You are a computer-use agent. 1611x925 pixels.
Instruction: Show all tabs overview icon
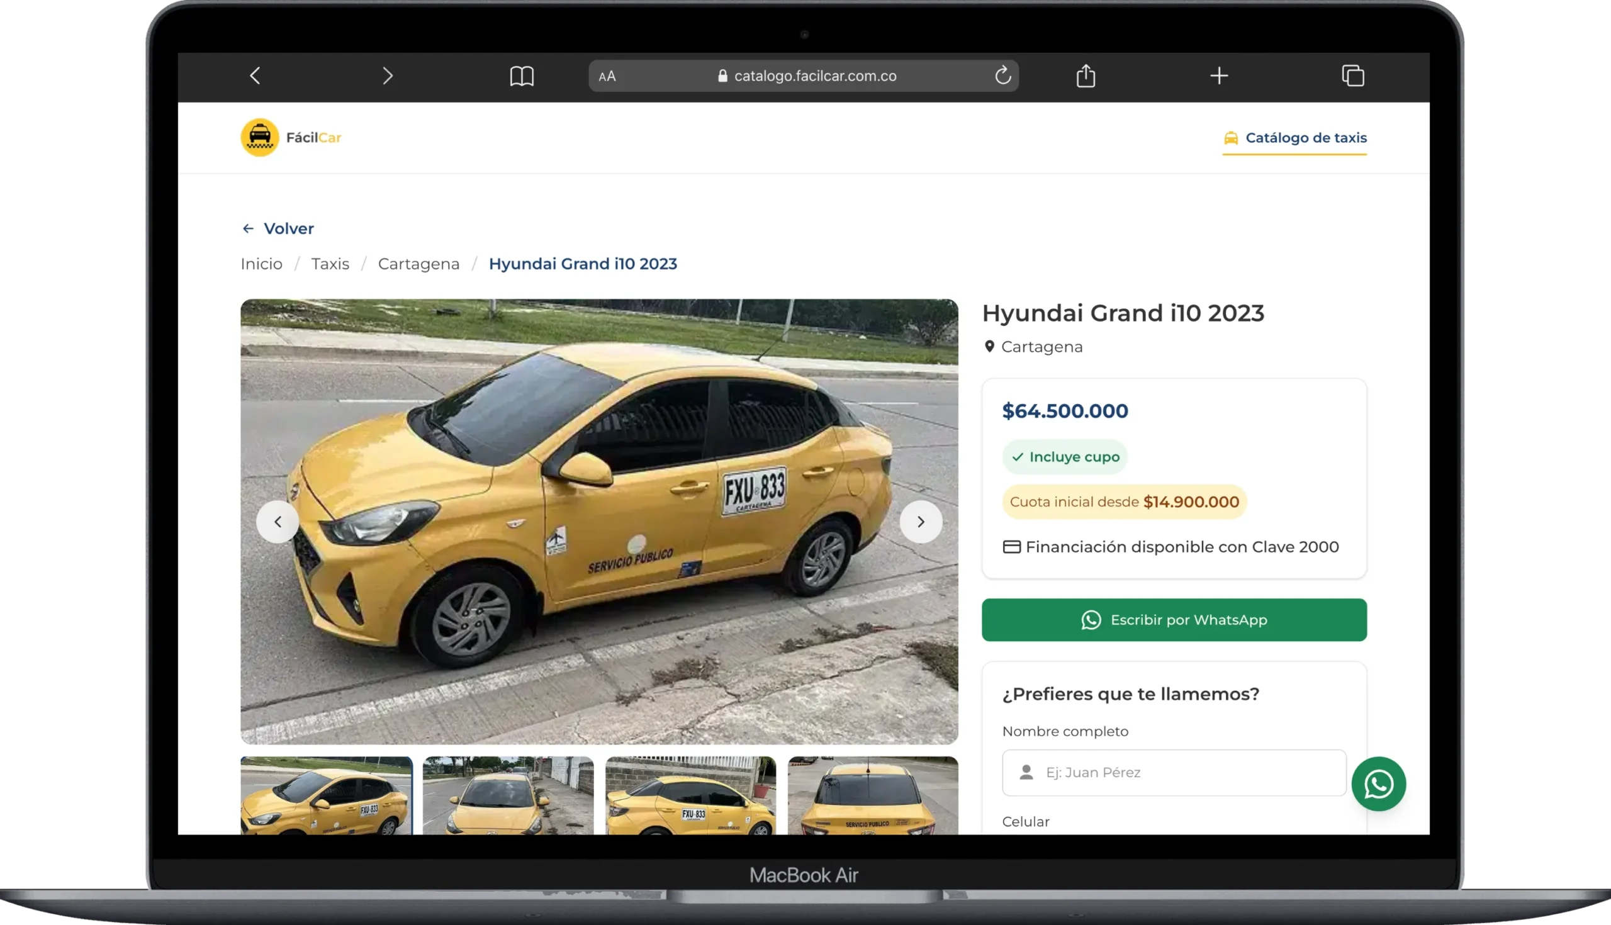[1352, 76]
